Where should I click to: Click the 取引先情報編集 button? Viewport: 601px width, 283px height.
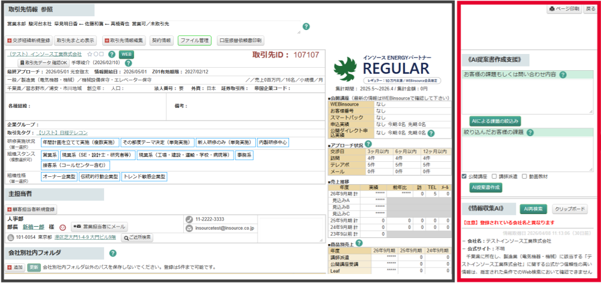124,40
